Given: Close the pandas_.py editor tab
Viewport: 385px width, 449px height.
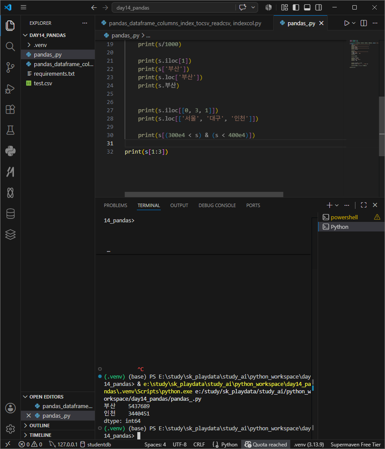Looking at the screenshot, I should (322, 23).
